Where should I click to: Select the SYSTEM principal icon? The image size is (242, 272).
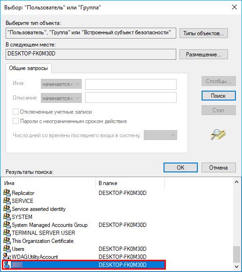[x=7, y=217]
